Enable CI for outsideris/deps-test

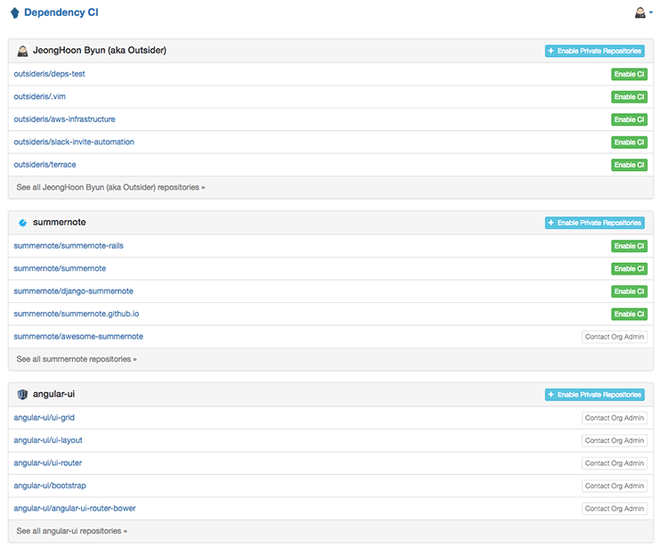[x=629, y=74]
